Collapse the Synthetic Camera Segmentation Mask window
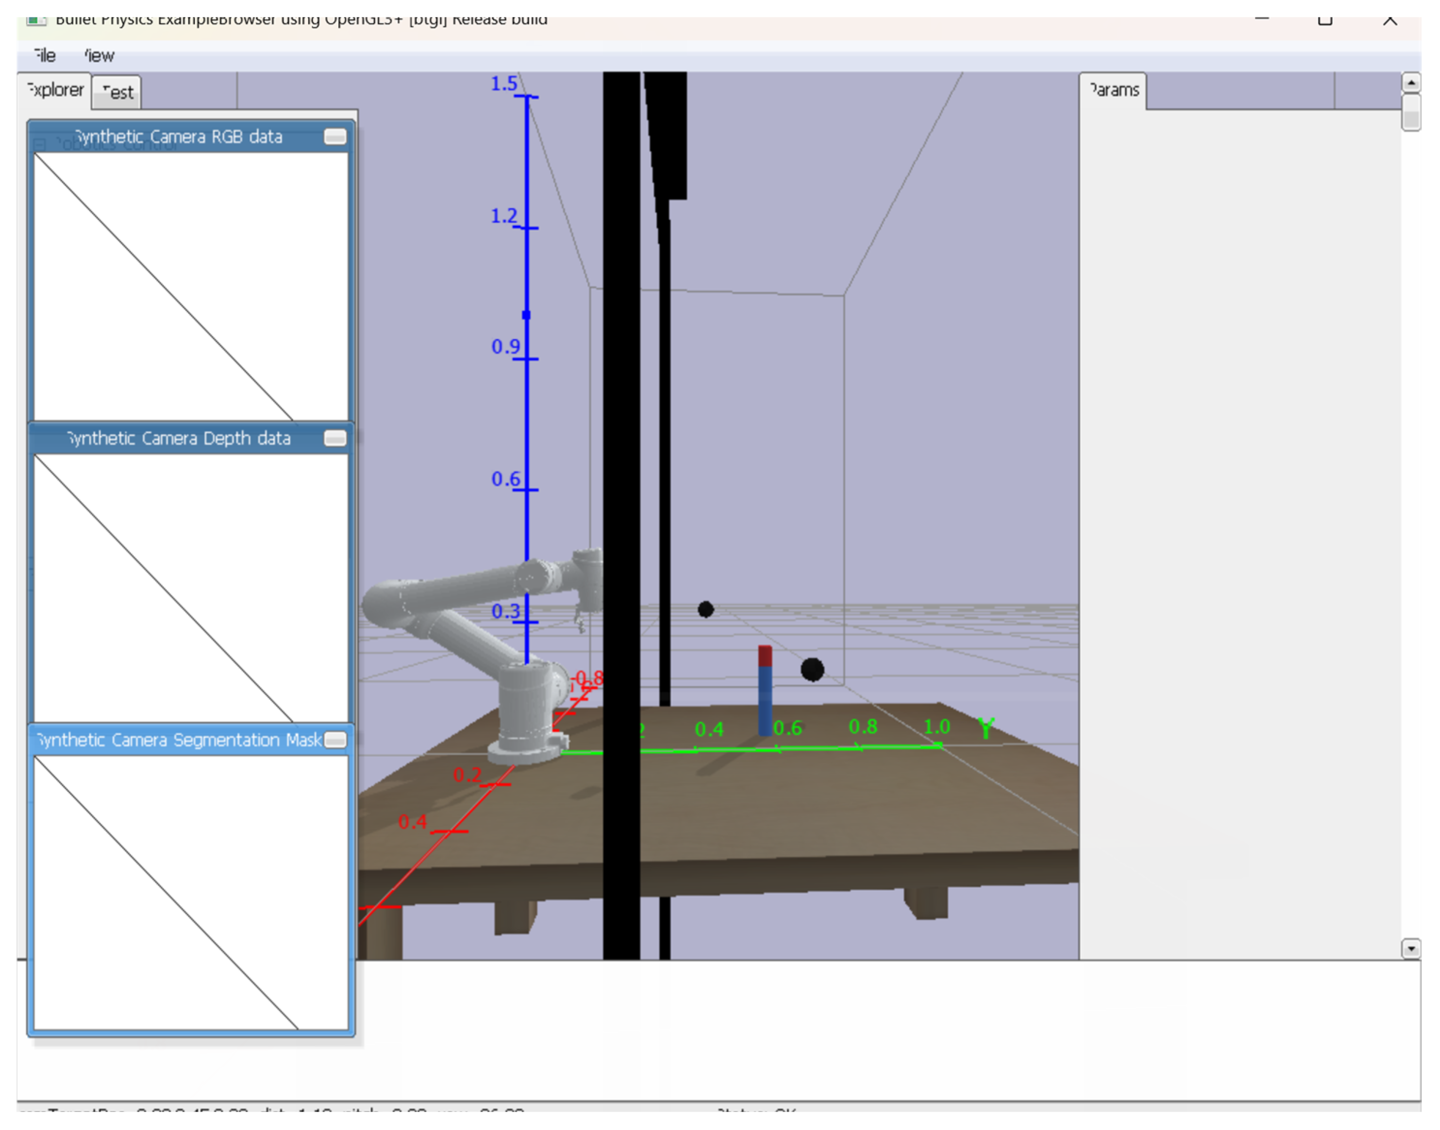This screenshot has height=1130, width=1440. [335, 740]
